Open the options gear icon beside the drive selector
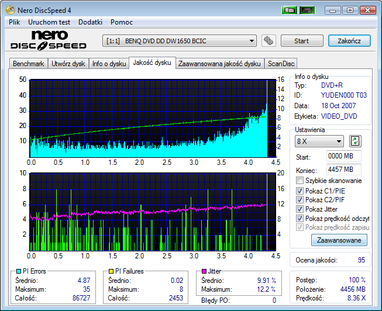Screen dimensions: 382x311 click(x=269, y=41)
